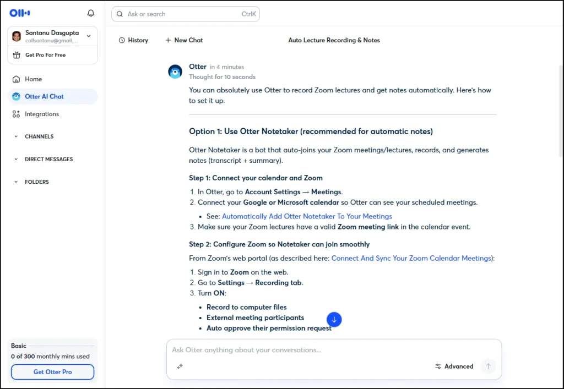Image resolution: width=564 pixels, height=389 pixels.
Task: Click the DIRECT MESSAGES header
Action: tap(49, 159)
